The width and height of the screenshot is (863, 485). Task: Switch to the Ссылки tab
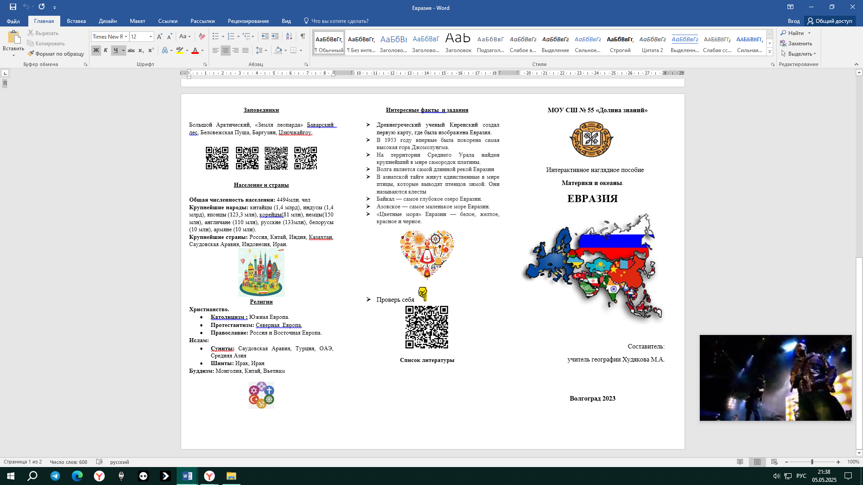[x=168, y=21]
